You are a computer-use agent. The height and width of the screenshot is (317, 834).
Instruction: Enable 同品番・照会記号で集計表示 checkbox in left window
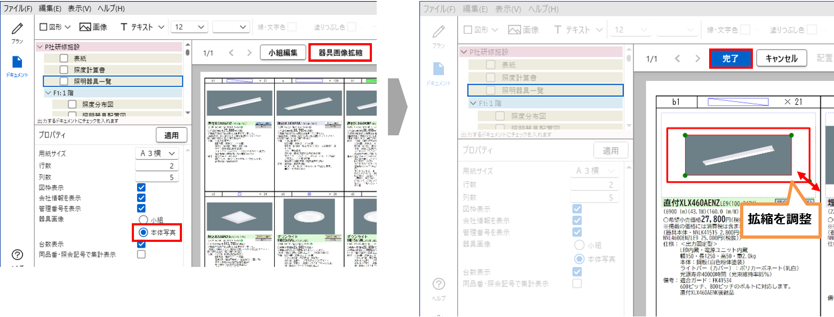tap(141, 254)
